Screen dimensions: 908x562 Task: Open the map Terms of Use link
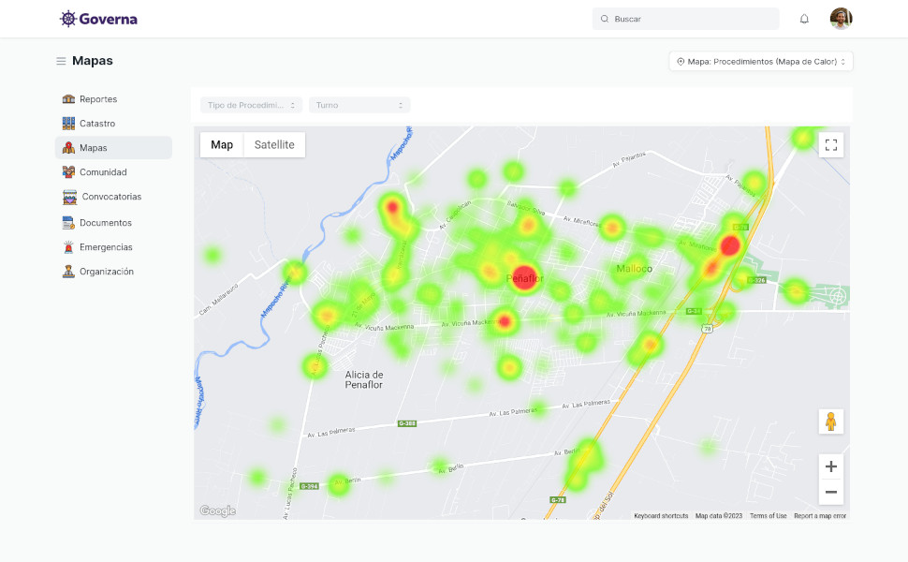[x=768, y=516]
